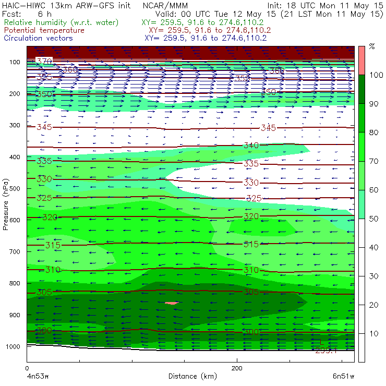Screen dimensions: 386x386
Task: Click 'Init: 18 UTC Mon 11 May 15'
Action: pos(325,6)
